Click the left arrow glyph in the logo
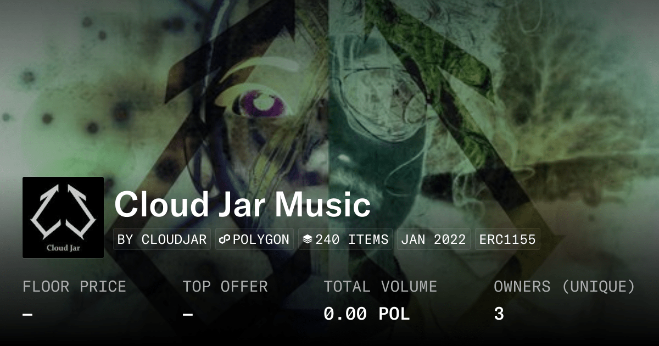 click(x=46, y=212)
